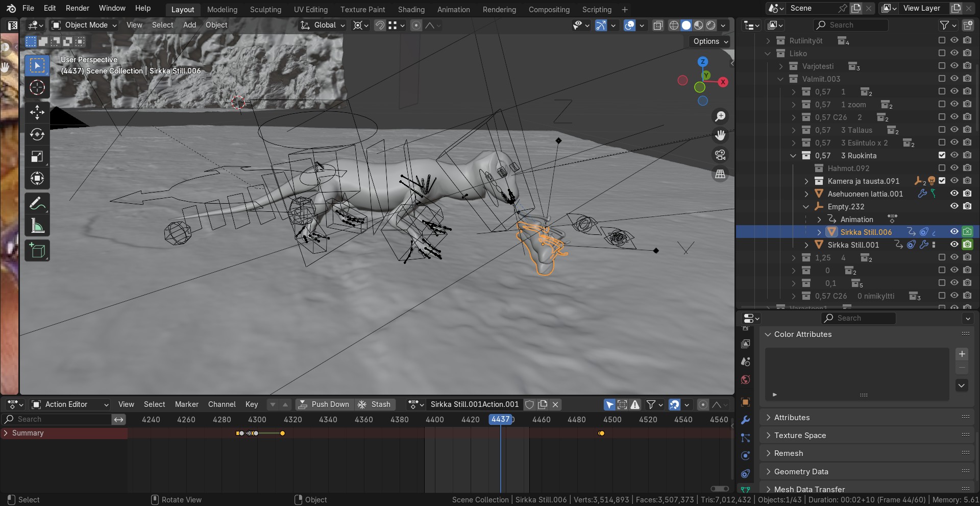This screenshot has height=506, width=980.
Task: Add a color attribute with plus button
Action: pos(962,354)
